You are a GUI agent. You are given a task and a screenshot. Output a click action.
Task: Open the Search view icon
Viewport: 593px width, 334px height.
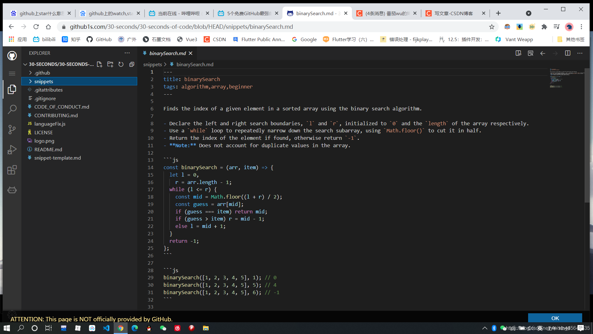(12, 109)
